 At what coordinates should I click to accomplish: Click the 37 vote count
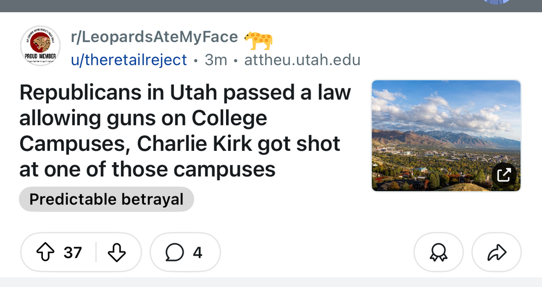pos(73,252)
